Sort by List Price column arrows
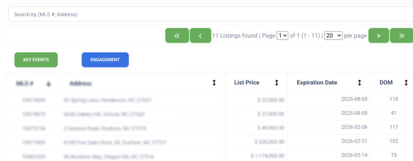 [x=276, y=83]
